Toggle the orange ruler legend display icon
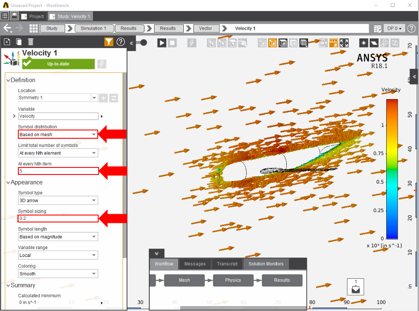This screenshot has width=419, height=311. coord(333,43)
